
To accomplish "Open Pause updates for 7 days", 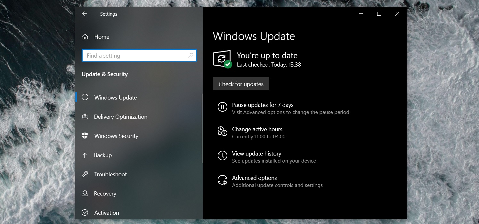I will pyautogui.click(x=263, y=105).
